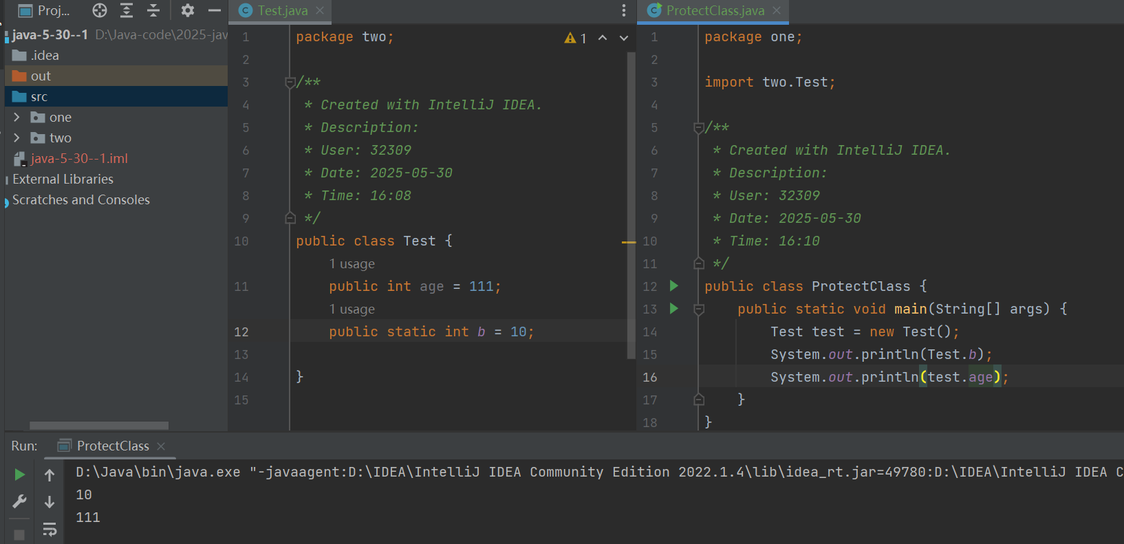Collapse all nodes in Project panel
This screenshot has width=1124, height=544.
pos(153,10)
